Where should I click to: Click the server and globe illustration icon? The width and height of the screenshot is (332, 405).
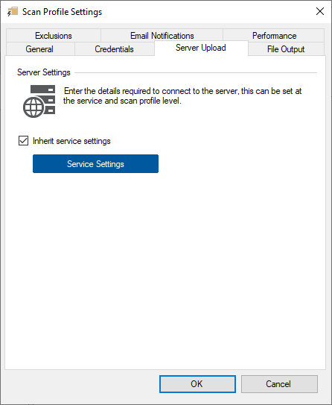pyautogui.click(x=39, y=101)
